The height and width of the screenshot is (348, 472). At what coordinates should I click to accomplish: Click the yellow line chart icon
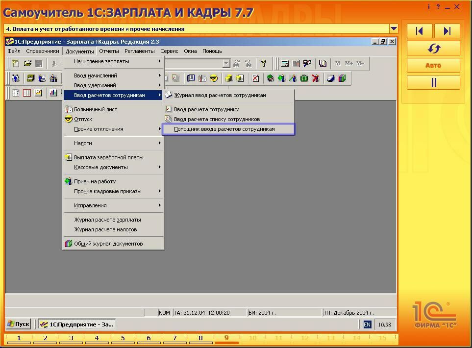(38, 93)
